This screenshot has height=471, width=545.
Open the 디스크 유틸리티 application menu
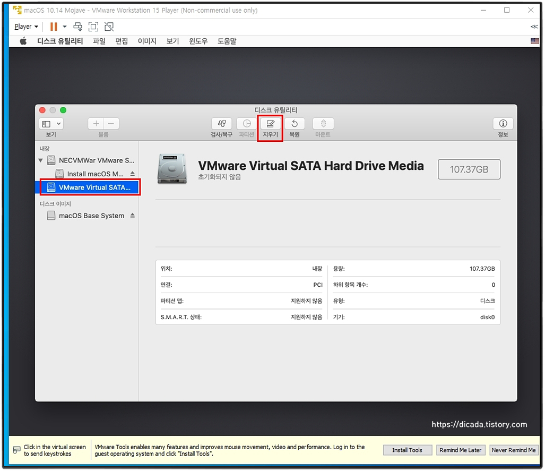60,41
